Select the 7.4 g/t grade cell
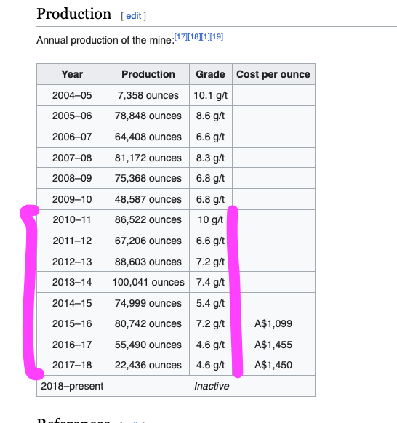 [211, 282]
